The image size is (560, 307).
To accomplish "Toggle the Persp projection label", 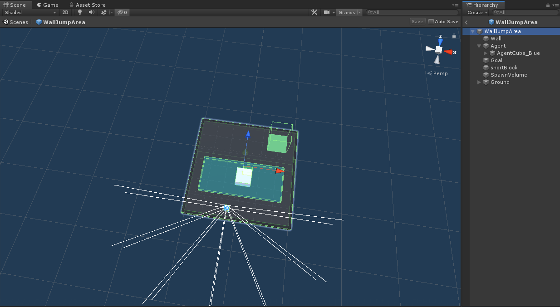I will [x=437, y=73].
